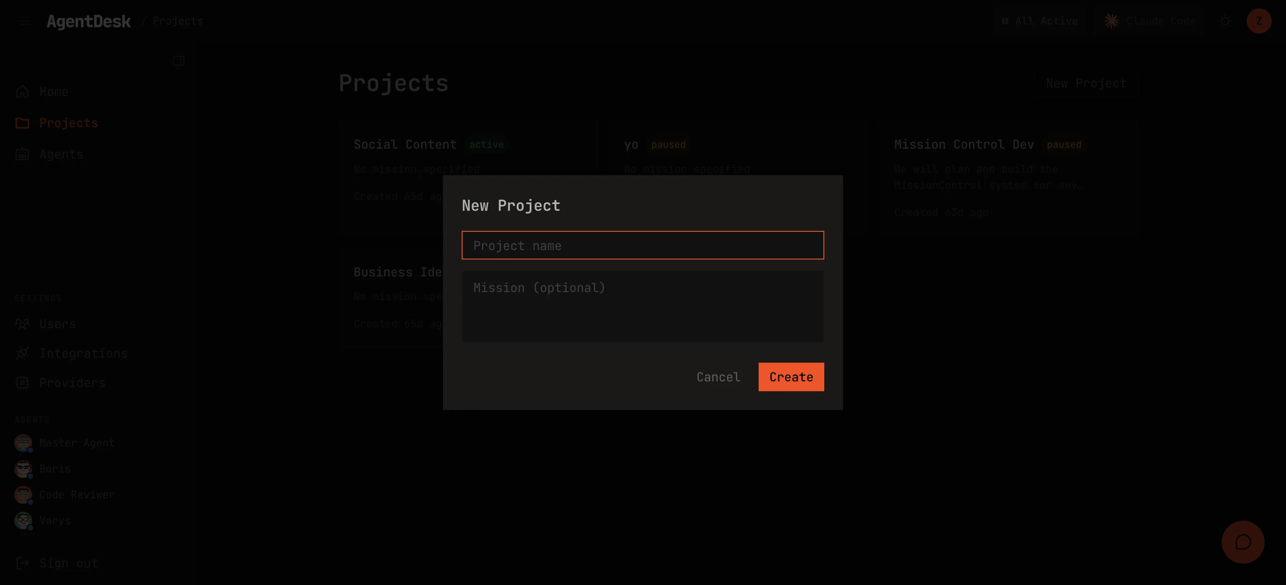
Task: Cancel the New Project dialog
Action: [718, 377]
